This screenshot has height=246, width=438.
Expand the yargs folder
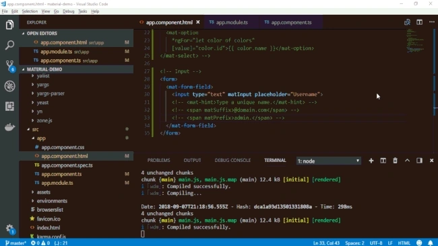point(42,85)
